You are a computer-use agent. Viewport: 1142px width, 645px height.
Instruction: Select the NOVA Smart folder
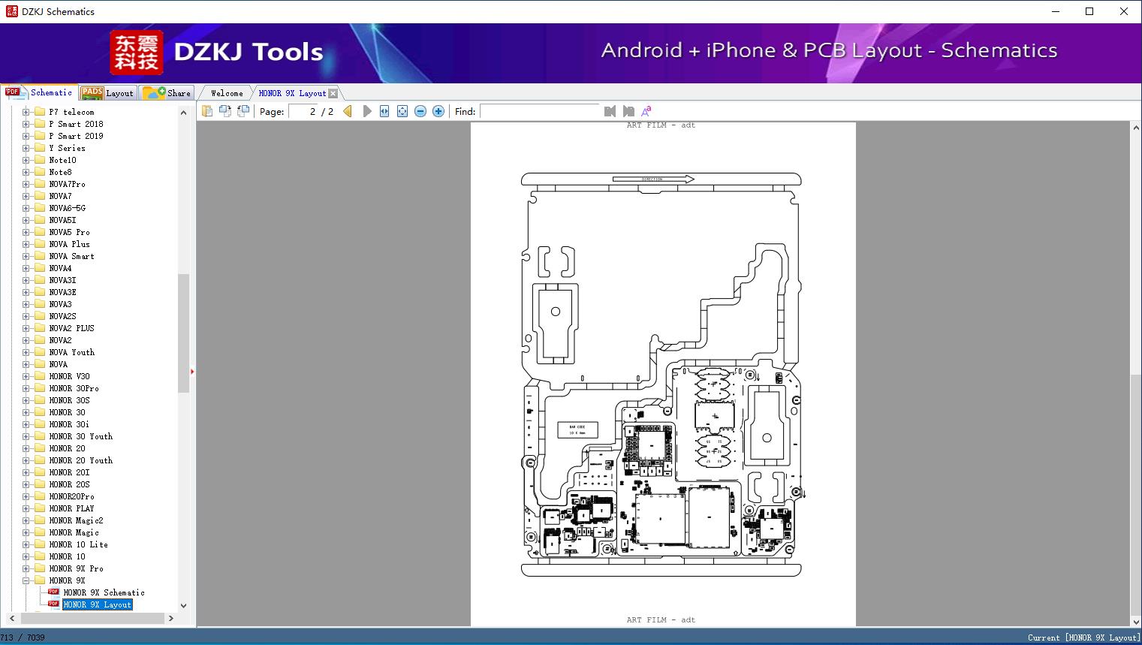tap(71, 256)
